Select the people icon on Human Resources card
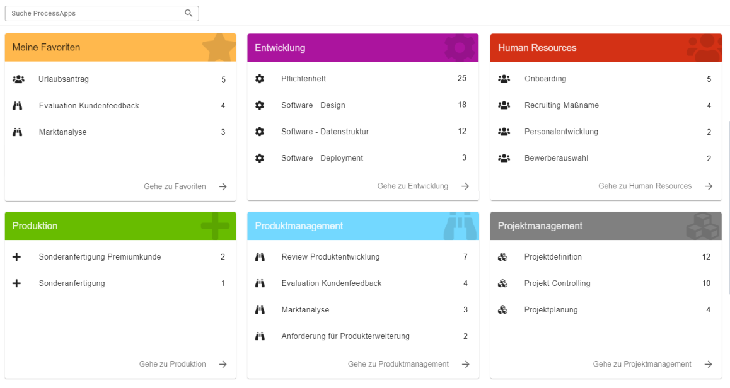Image resolution: width=730 pixels, height=388 pixels. pyautogui.click(x=705, y=47)
